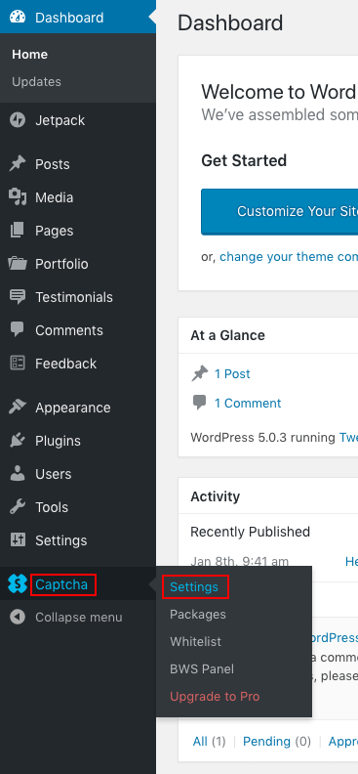This screenshot has height=774, width=358.
Task: Click the Customize Your Site button
Action: [x=279, y=211]
